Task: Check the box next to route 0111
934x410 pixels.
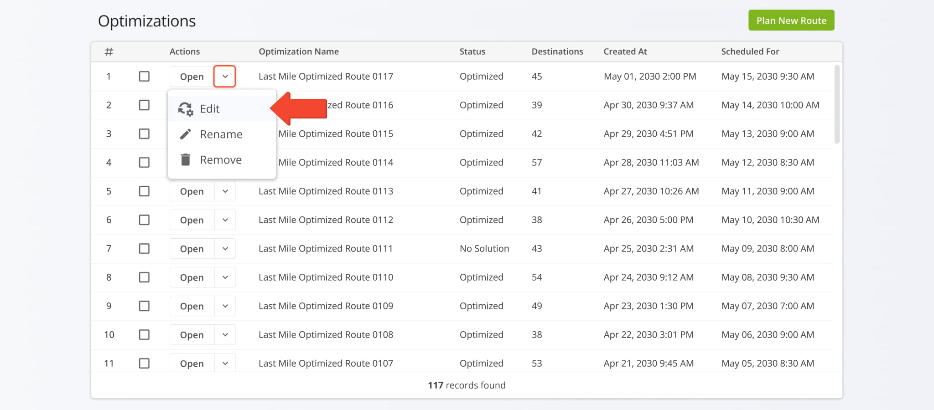Action: (x=144, y=249)
